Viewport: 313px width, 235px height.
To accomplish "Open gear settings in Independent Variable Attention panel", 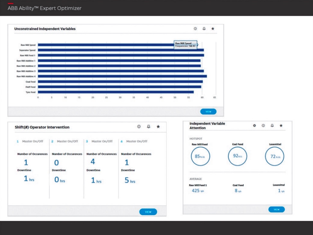I will pyautogui.click(x=254, y=126).
